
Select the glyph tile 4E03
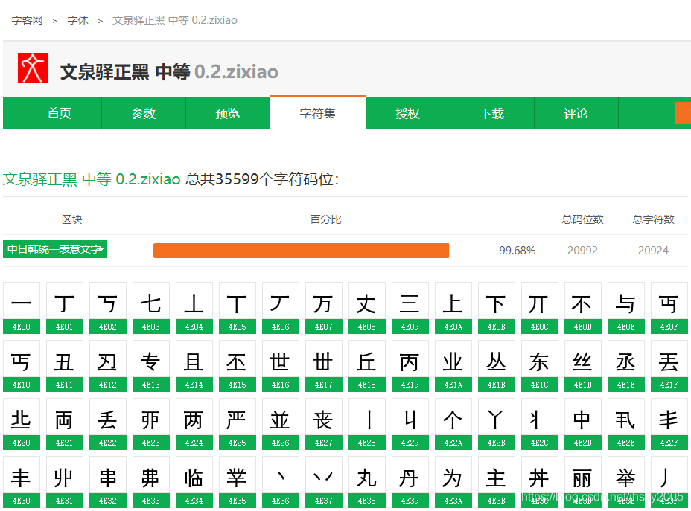click(x=150, y=308)
